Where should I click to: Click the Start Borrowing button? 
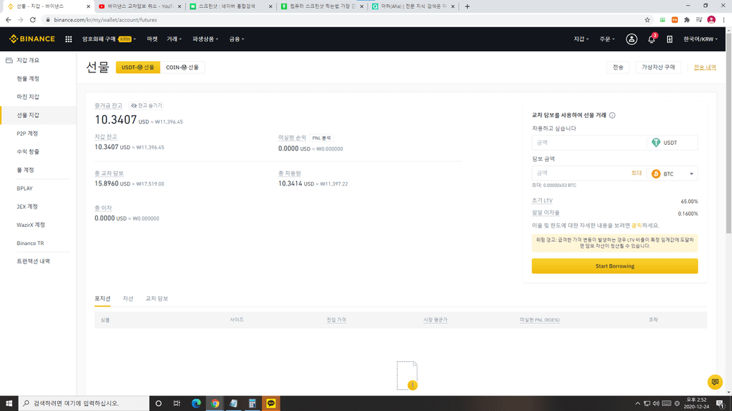pos(614,266)
